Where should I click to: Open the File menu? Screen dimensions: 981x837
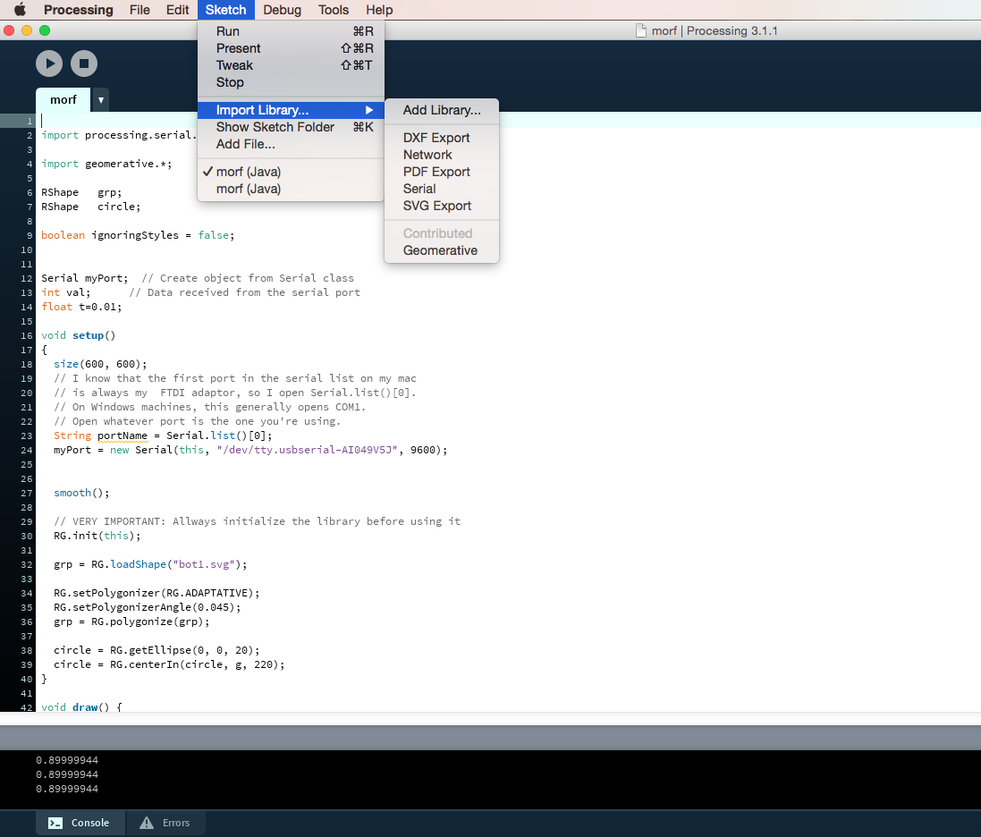[x=140, y=10]
